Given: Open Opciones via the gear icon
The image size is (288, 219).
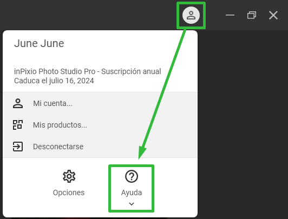Looking at the screenshot, I should (69, 176).
